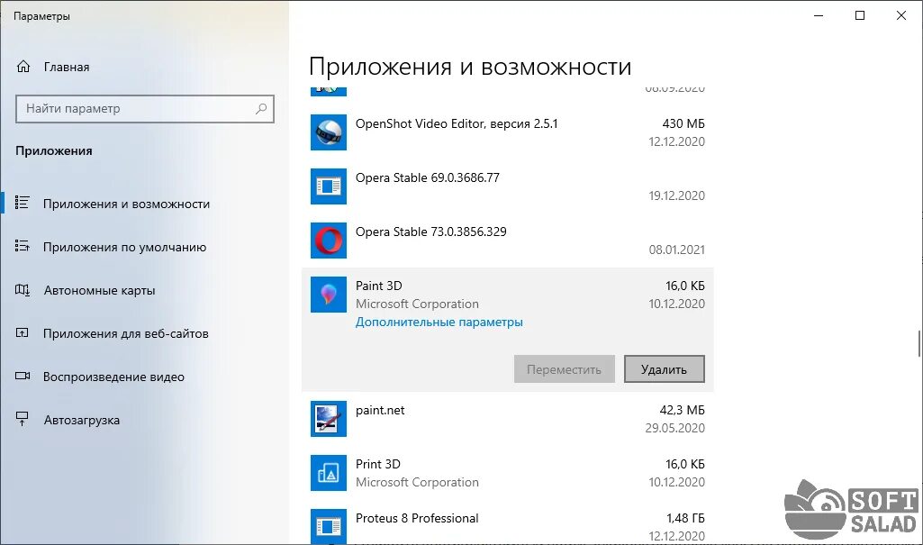Minimize the Параметры window
The image size is (923, 545).
point(819,16)
